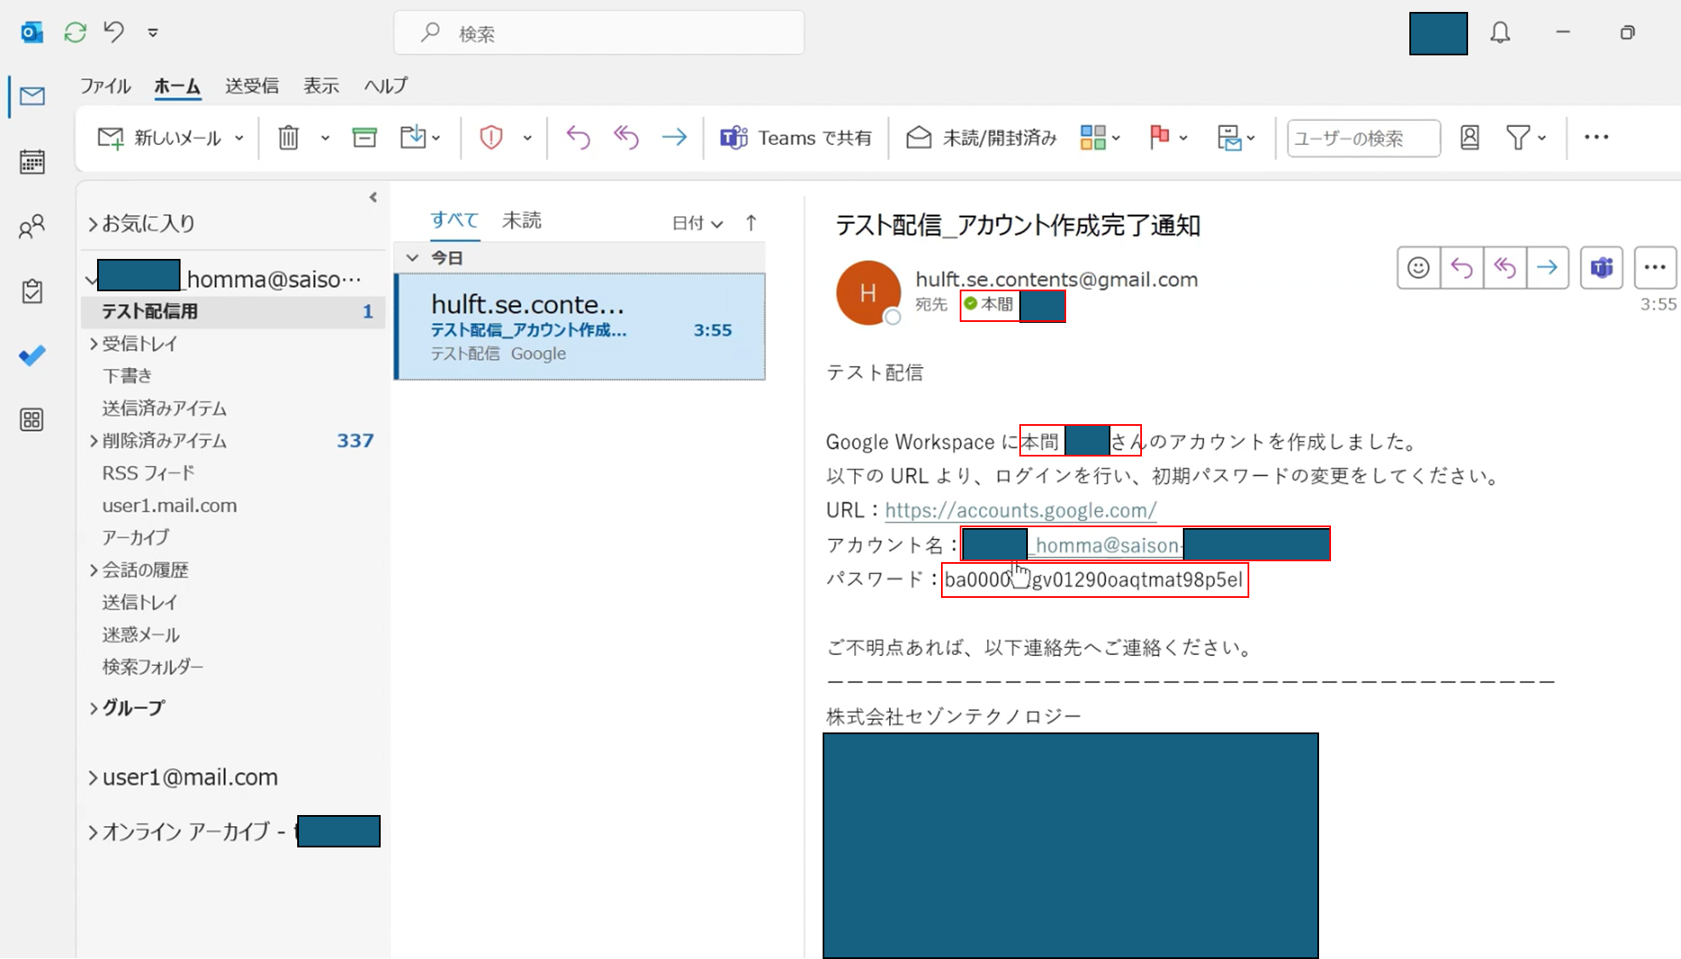Click the To Do checkmark sidebar icon

[32, 356]
